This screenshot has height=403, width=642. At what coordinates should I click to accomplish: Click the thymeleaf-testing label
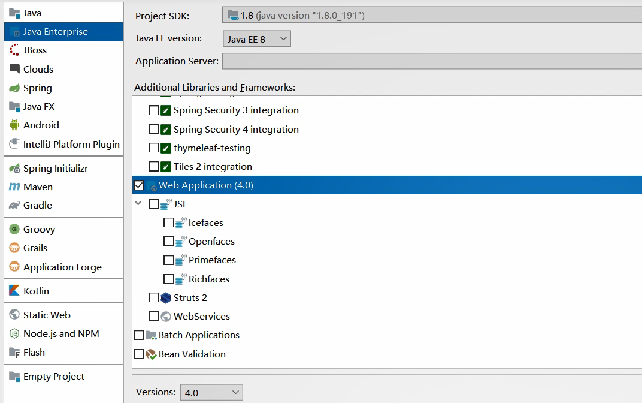point(212,148)
